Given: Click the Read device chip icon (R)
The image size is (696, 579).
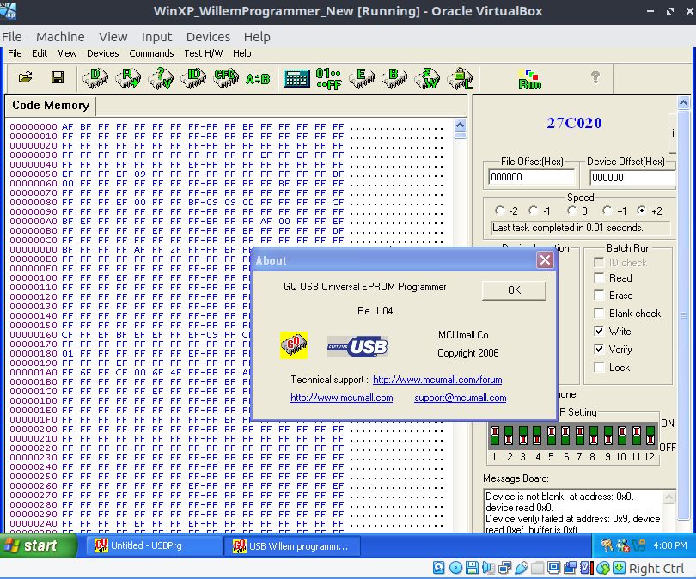Looking at the screenshot, I should click(129, 78).
